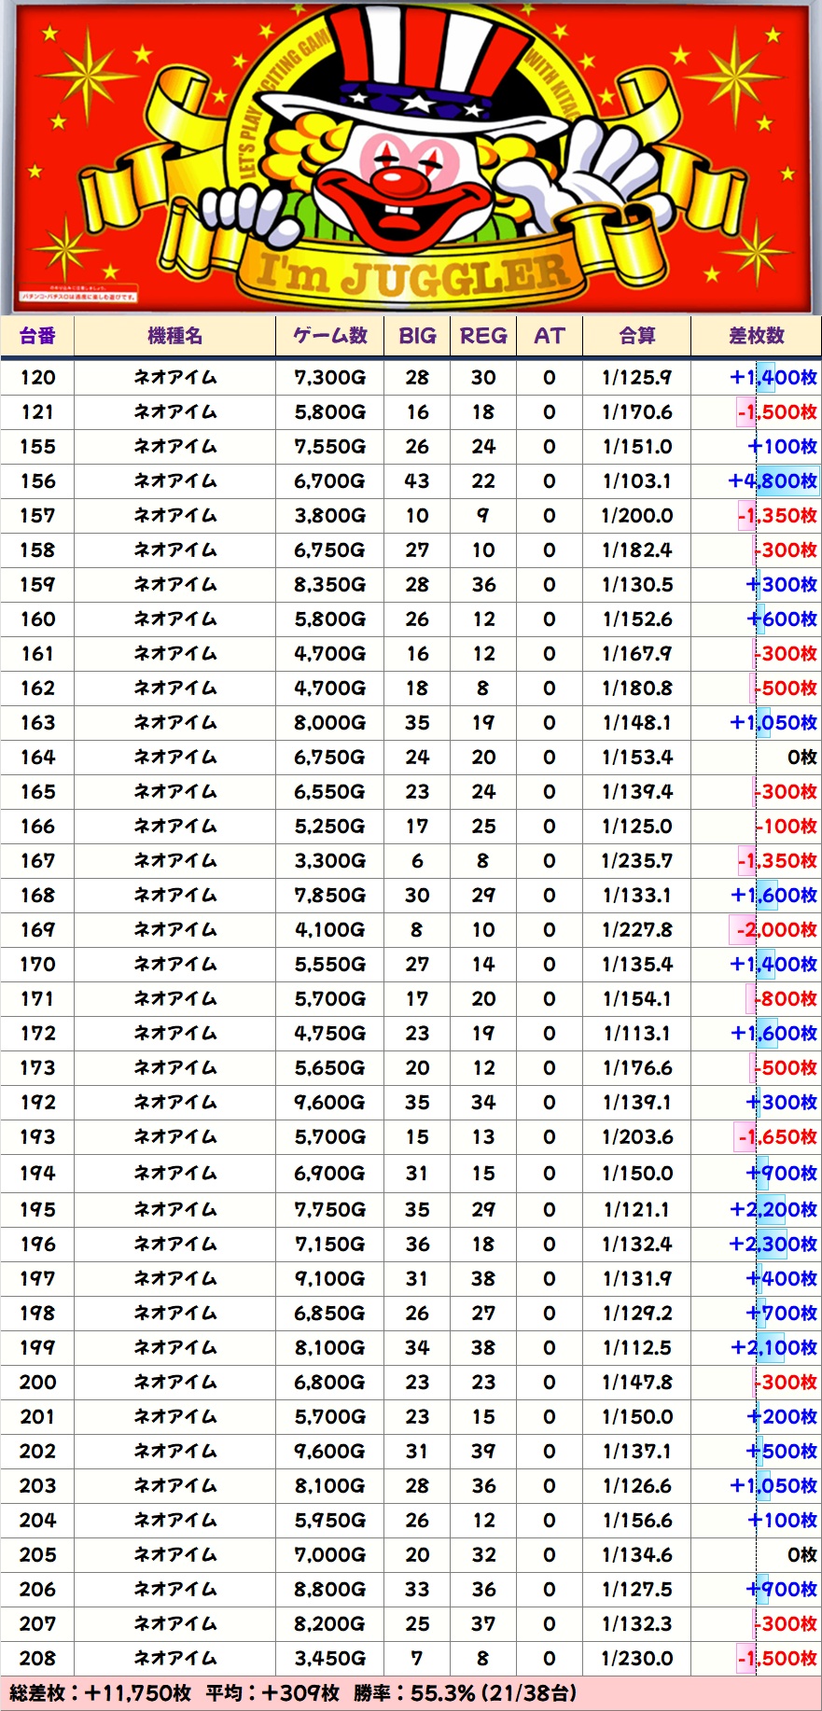This screenshot has width=822, height=1711.
Task: Select the BIG column header
Action: click(x=417, y=336)
